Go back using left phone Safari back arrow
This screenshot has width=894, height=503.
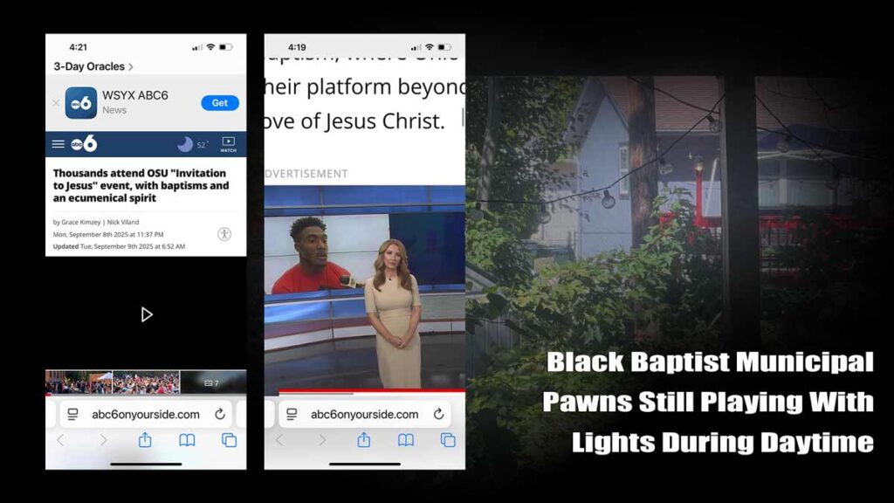[60, 440]
